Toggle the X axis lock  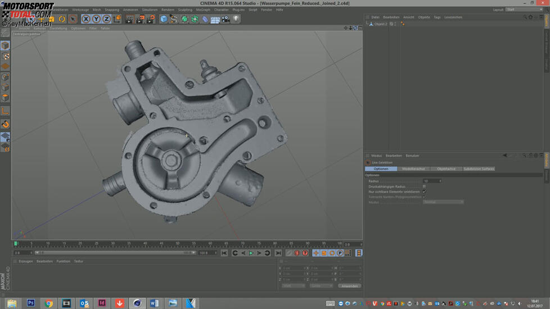[x=86, y=19]
